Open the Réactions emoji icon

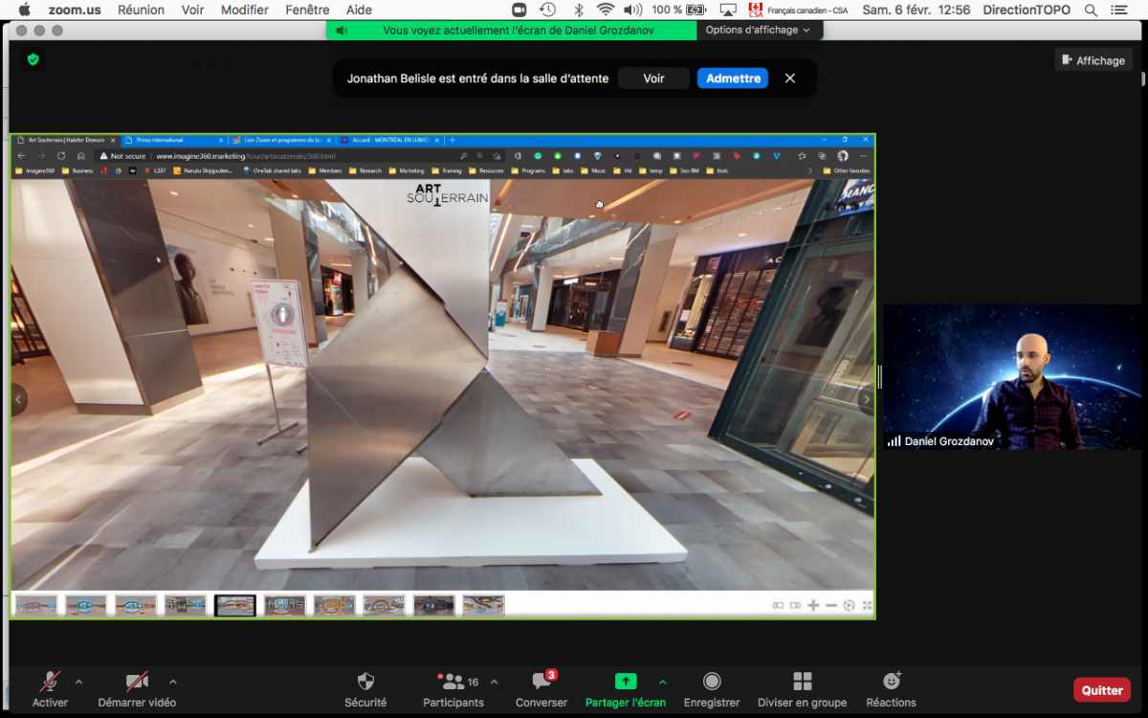pos(891,682)
